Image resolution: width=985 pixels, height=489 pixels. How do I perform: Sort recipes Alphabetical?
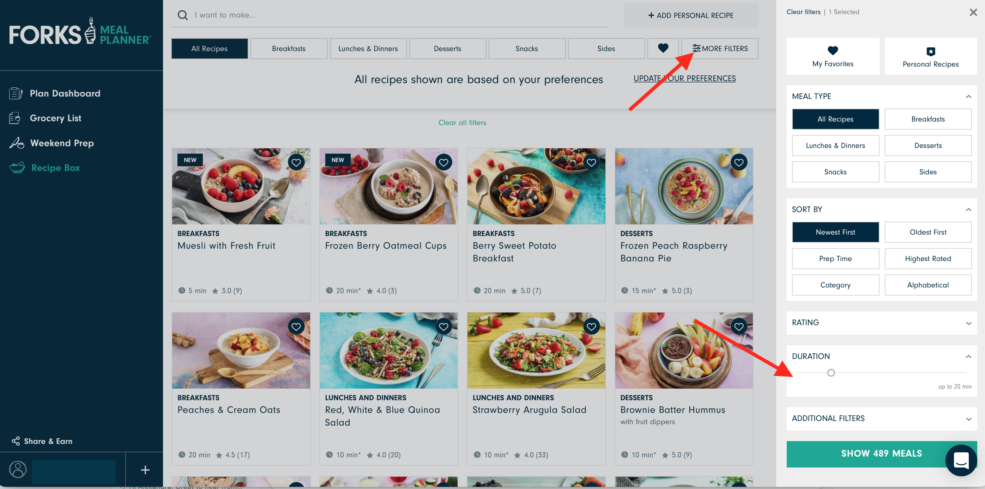(927, 285)
